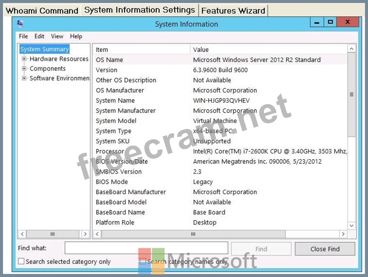The width and height of the screenshot is (368, 277).
Task: Select the System Type row
Action: [220, 131]
